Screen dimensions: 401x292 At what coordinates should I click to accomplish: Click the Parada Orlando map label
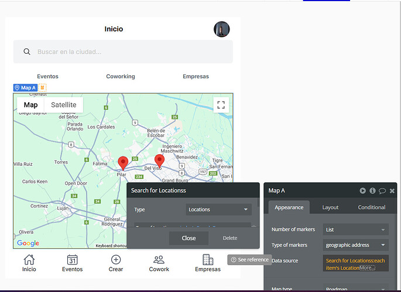[75, 127]
